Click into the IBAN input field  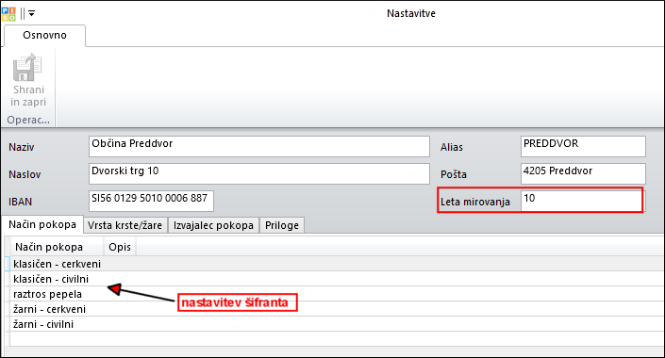tap(151, 201)
